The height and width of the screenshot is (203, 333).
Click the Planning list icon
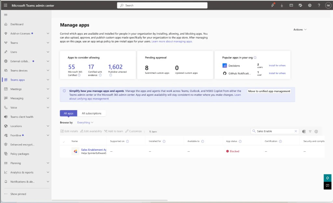6,163
